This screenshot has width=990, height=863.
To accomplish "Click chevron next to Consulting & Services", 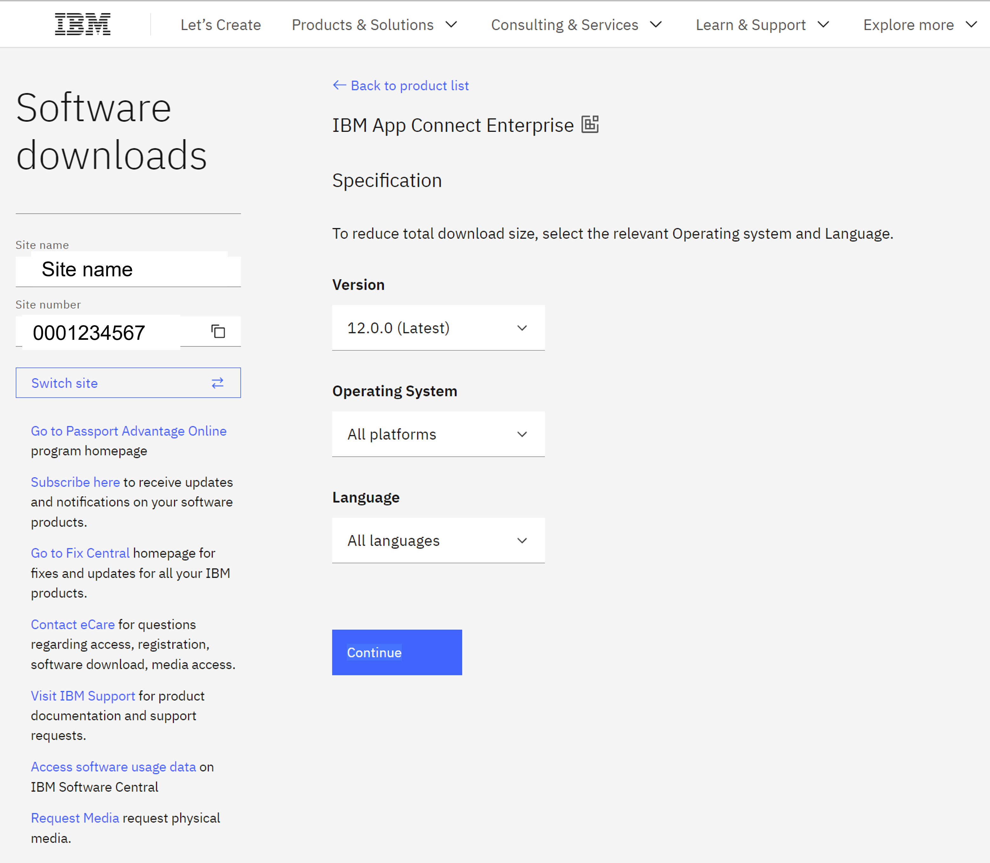I will point(656,24).
